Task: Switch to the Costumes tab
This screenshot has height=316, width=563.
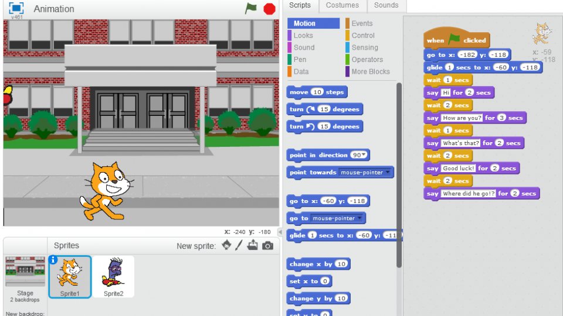Action: 342,5
